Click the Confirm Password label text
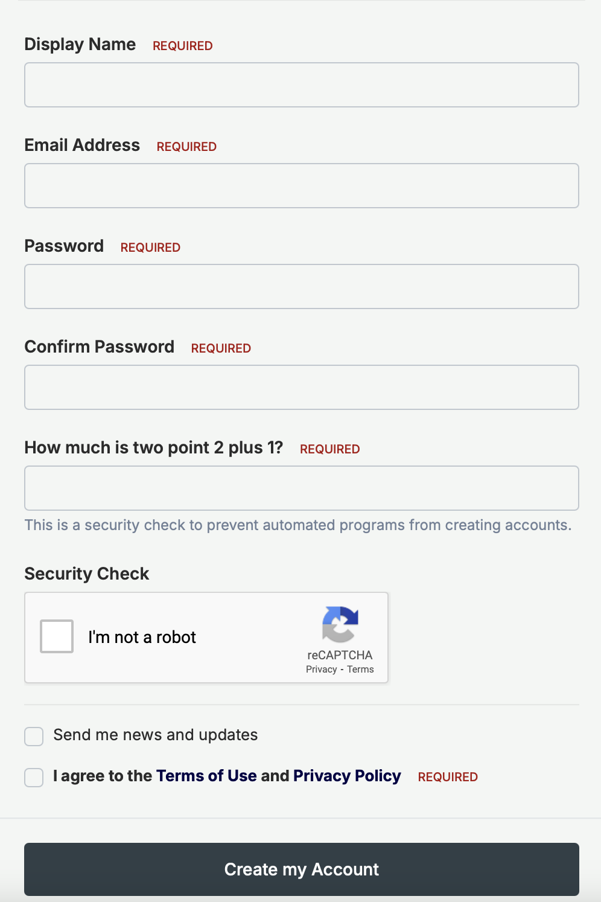 tap(100, 347)
